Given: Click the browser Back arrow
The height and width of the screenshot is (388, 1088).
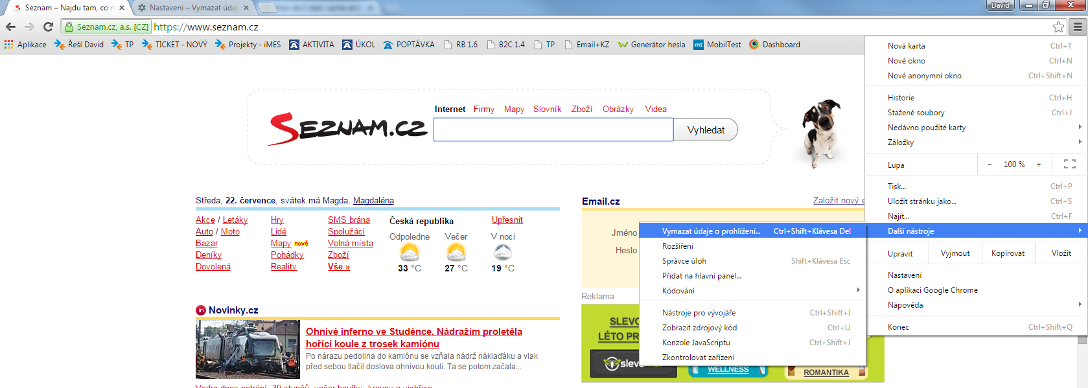Looking at the screenshot, I should click(10, 27).
